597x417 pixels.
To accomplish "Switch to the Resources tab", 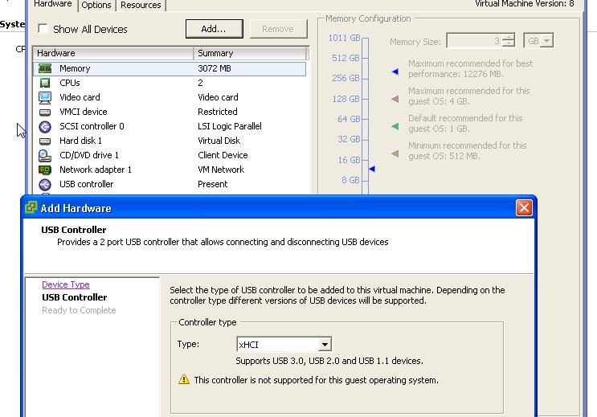I will 141,5.
